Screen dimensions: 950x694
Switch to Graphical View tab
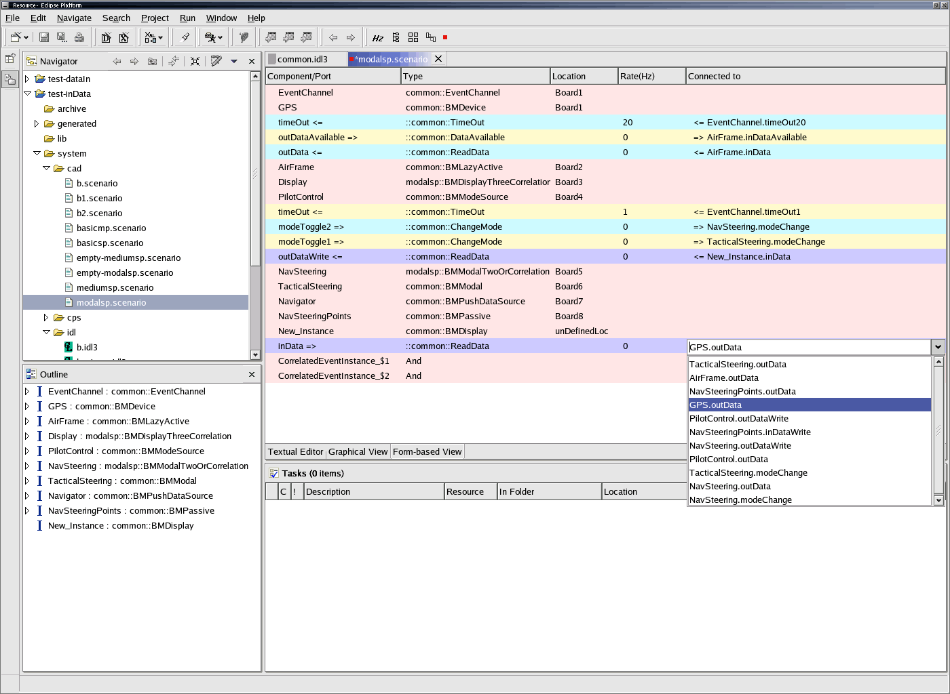click(358, 451)
